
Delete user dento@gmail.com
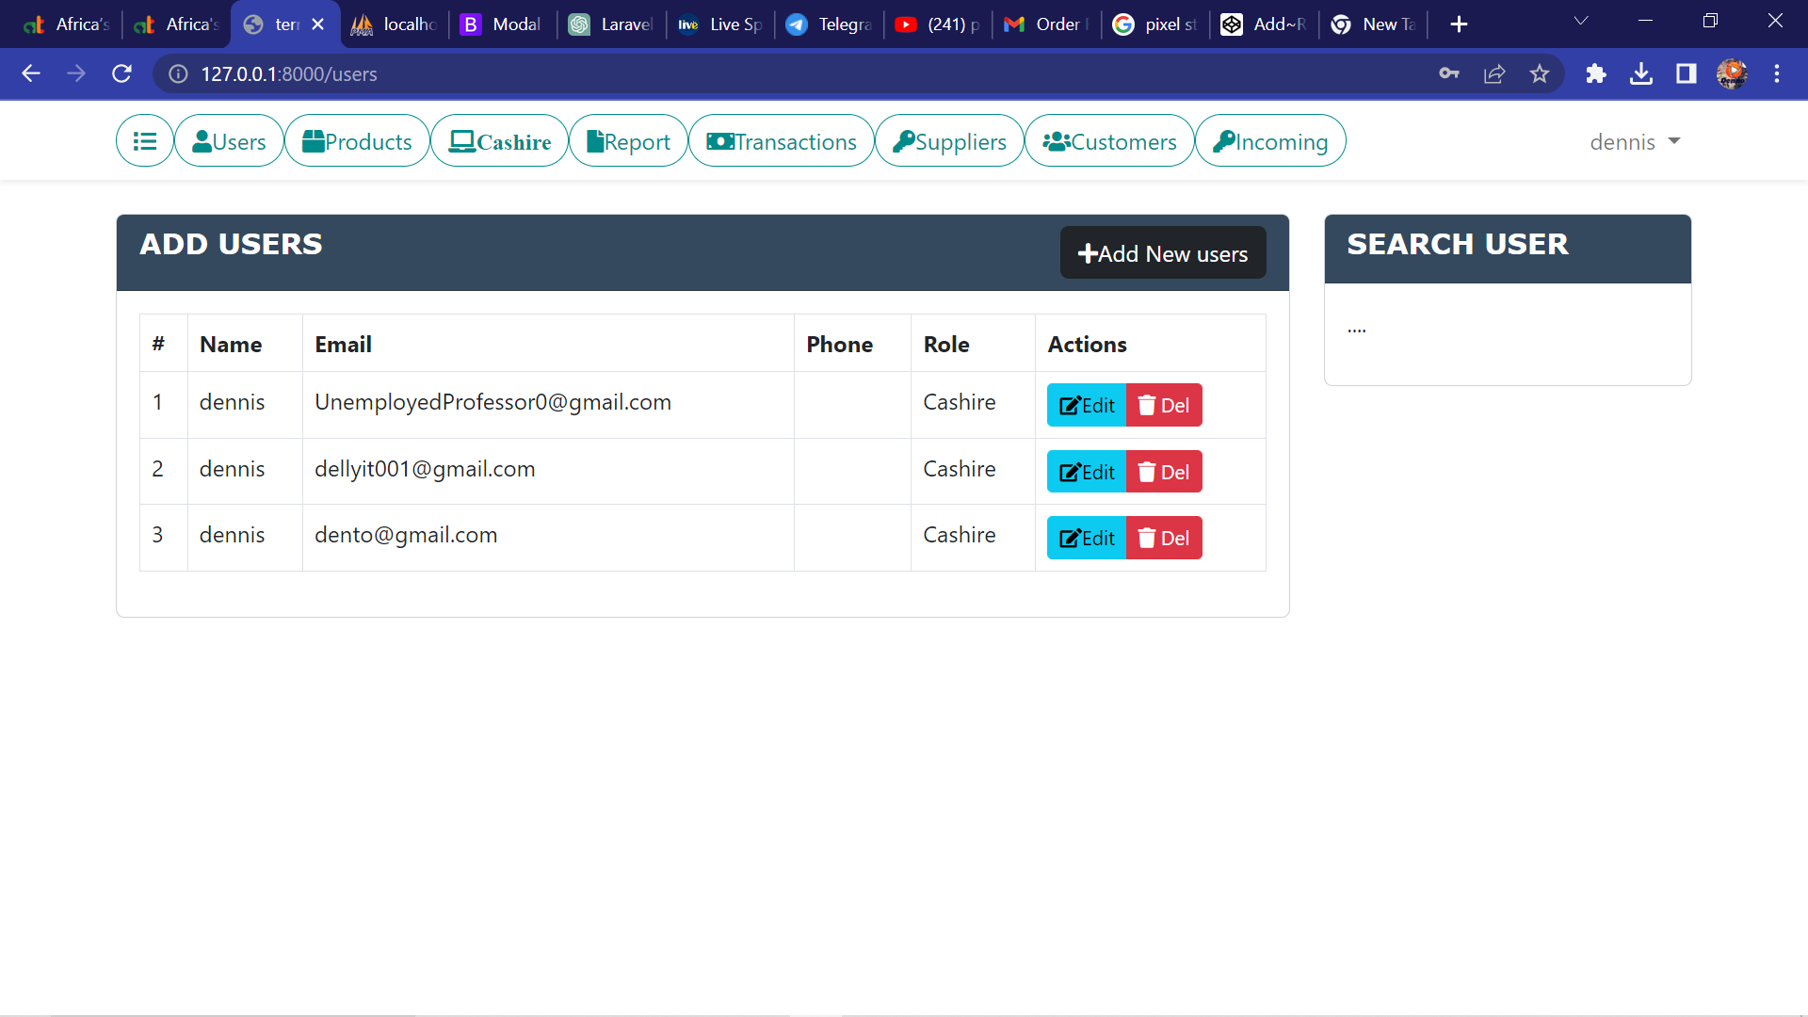click(x=1164, y=538)
